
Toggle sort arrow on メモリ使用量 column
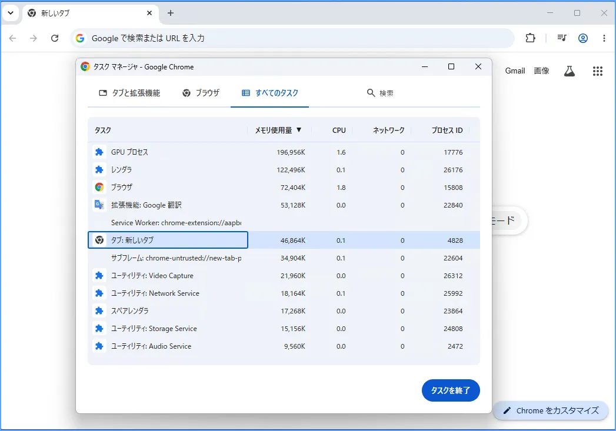tap(299, 130)
